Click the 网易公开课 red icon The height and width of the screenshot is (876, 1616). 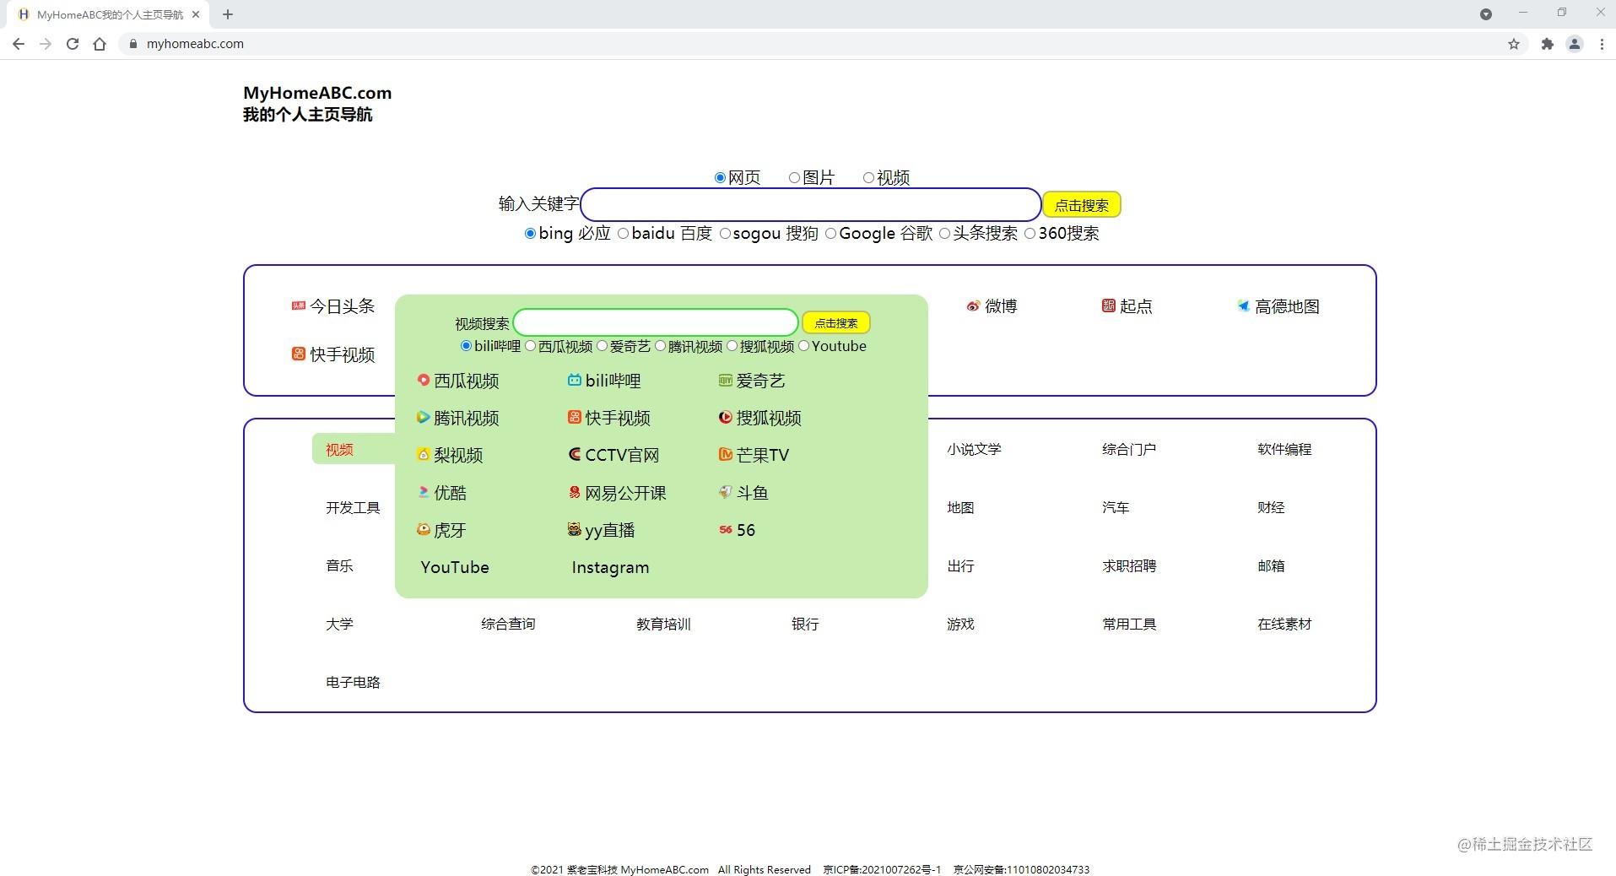point(574,492)
